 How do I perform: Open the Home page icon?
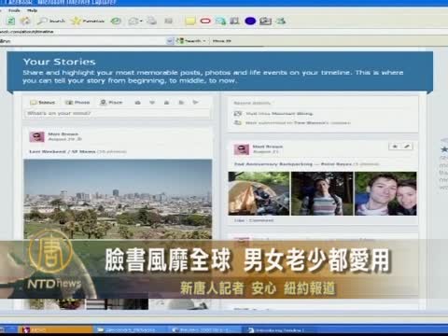(x=25, y=21)
